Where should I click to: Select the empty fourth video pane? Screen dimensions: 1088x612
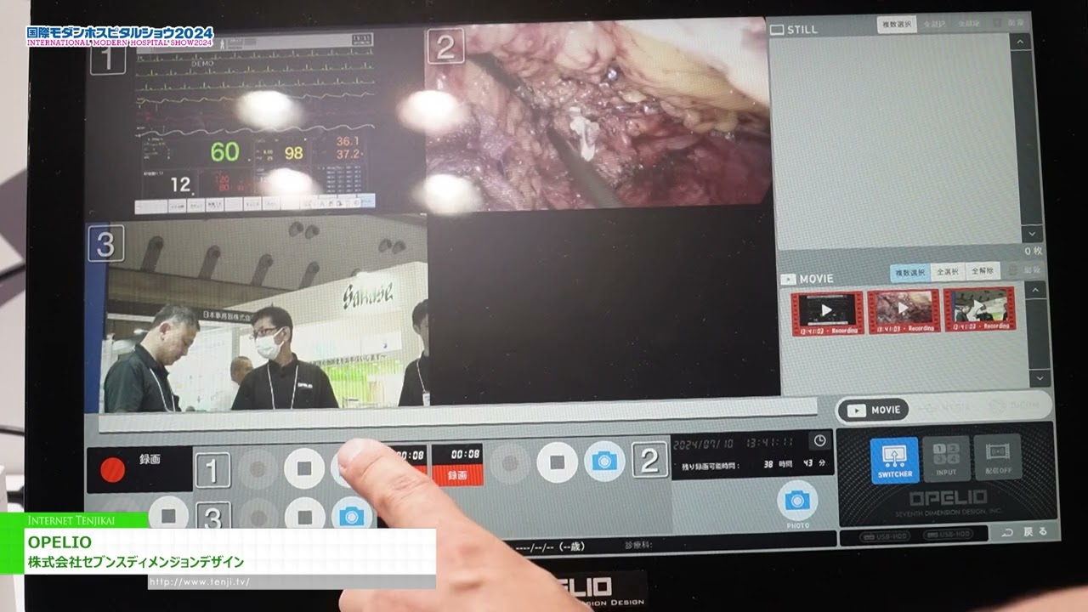[603, 306]
